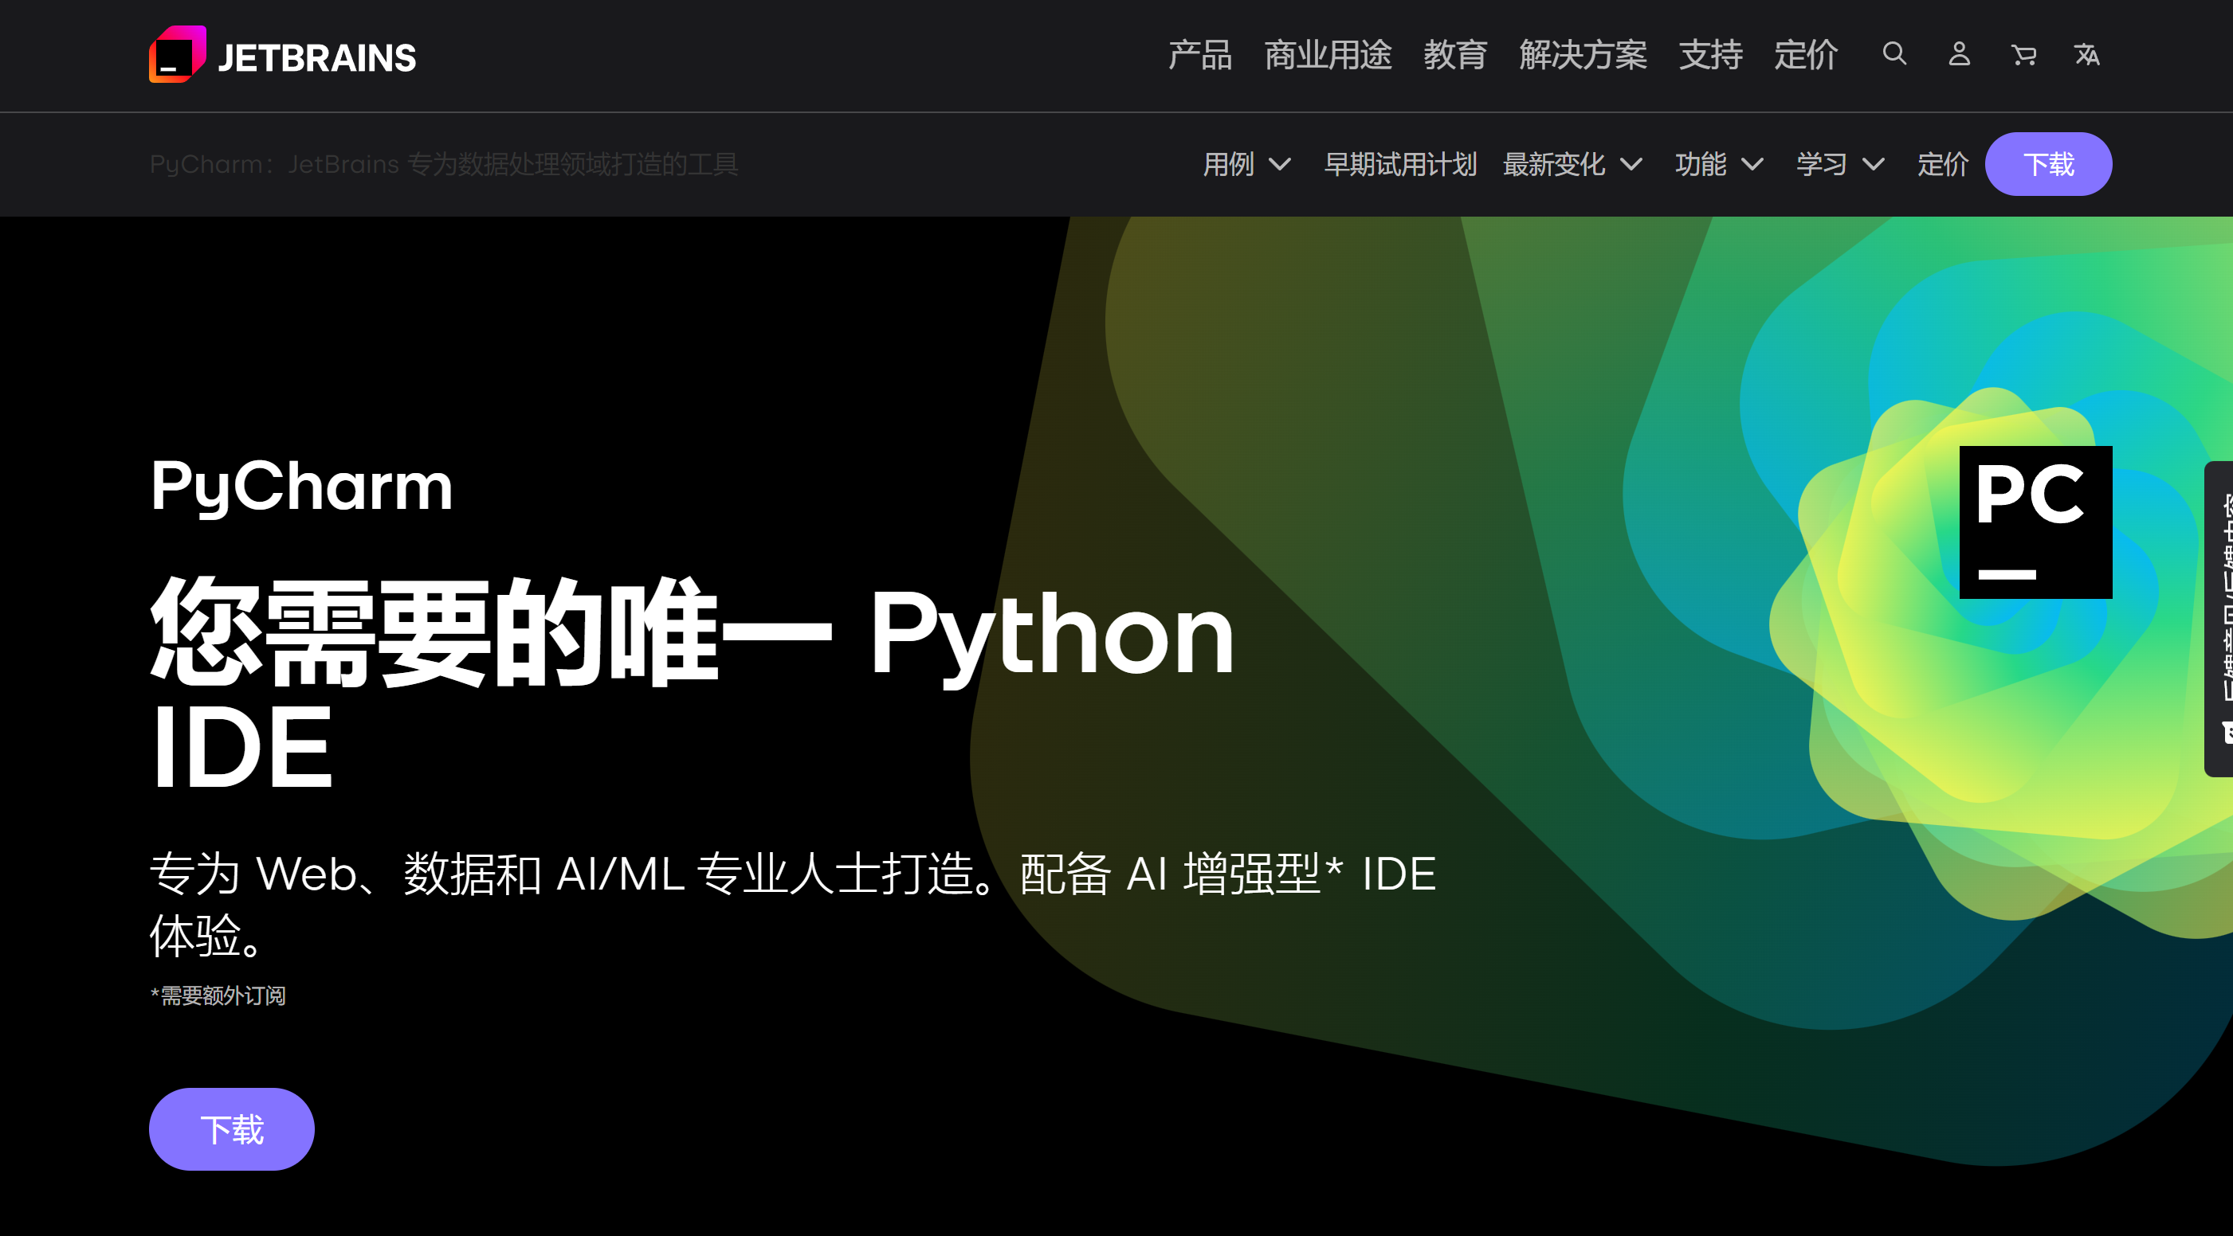Click the JetBrains logo
The width and height of the screenshot is (2233, 1236).
[x=283, y=56]
